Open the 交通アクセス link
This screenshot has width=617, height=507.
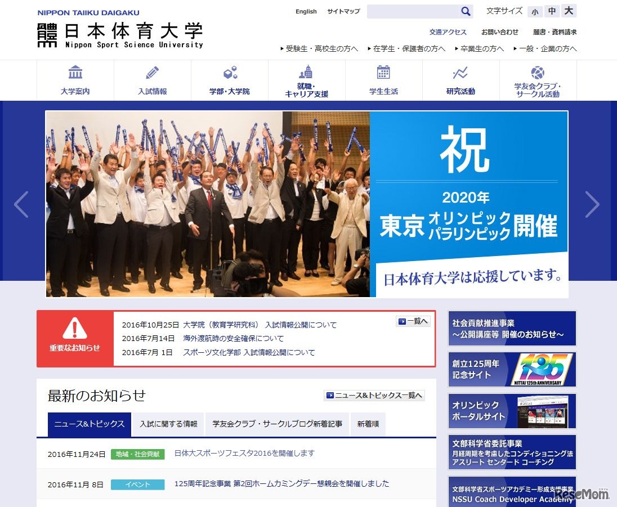click(447, 32)
